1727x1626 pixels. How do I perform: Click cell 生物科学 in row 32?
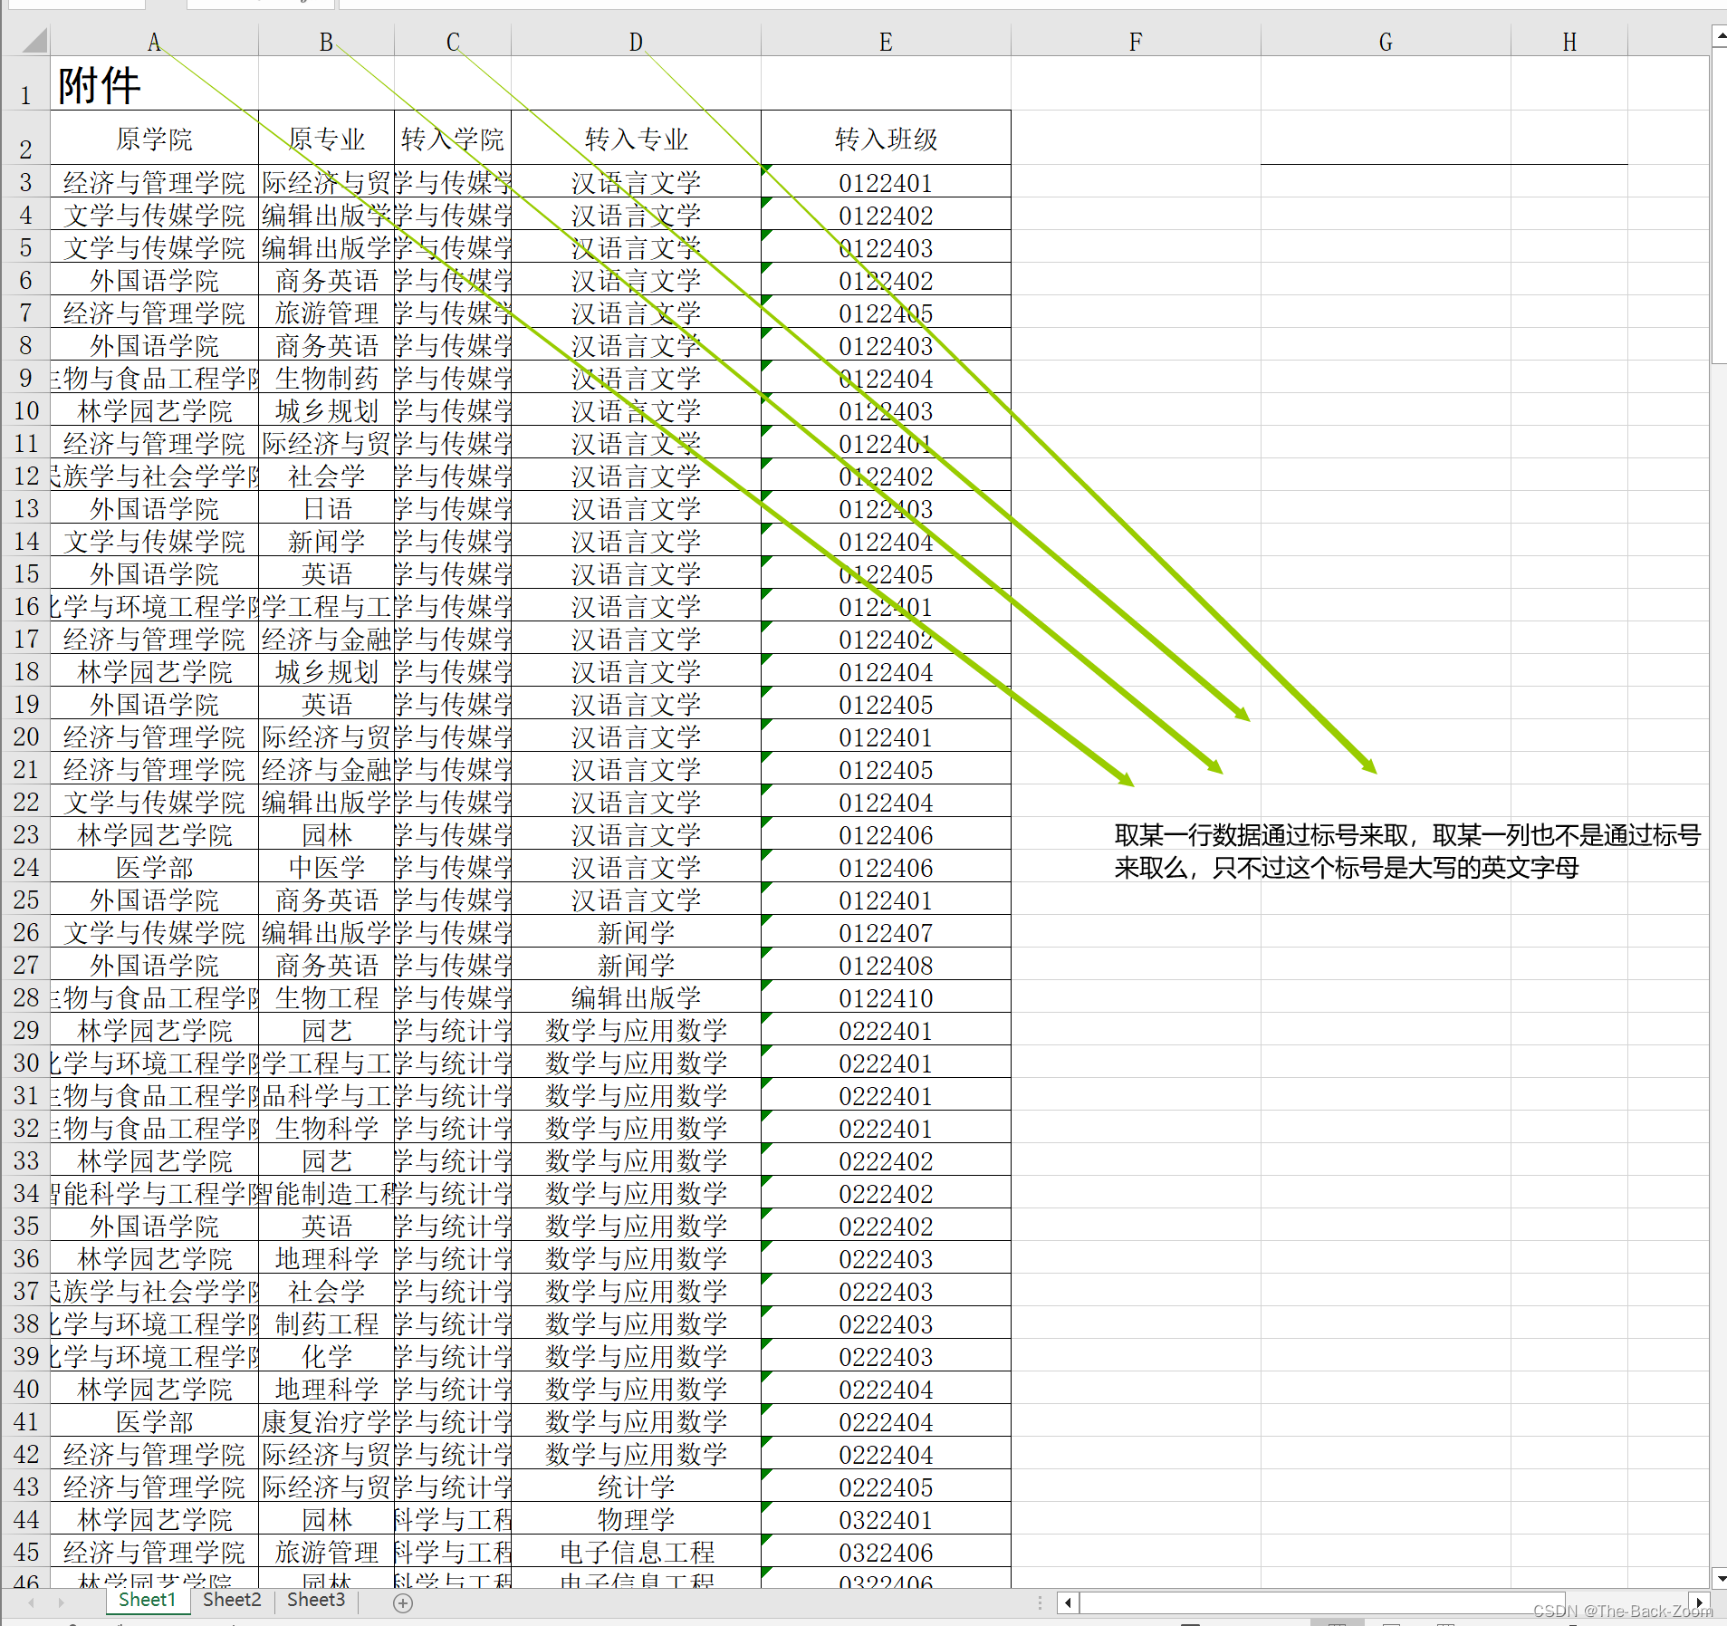326,1128
